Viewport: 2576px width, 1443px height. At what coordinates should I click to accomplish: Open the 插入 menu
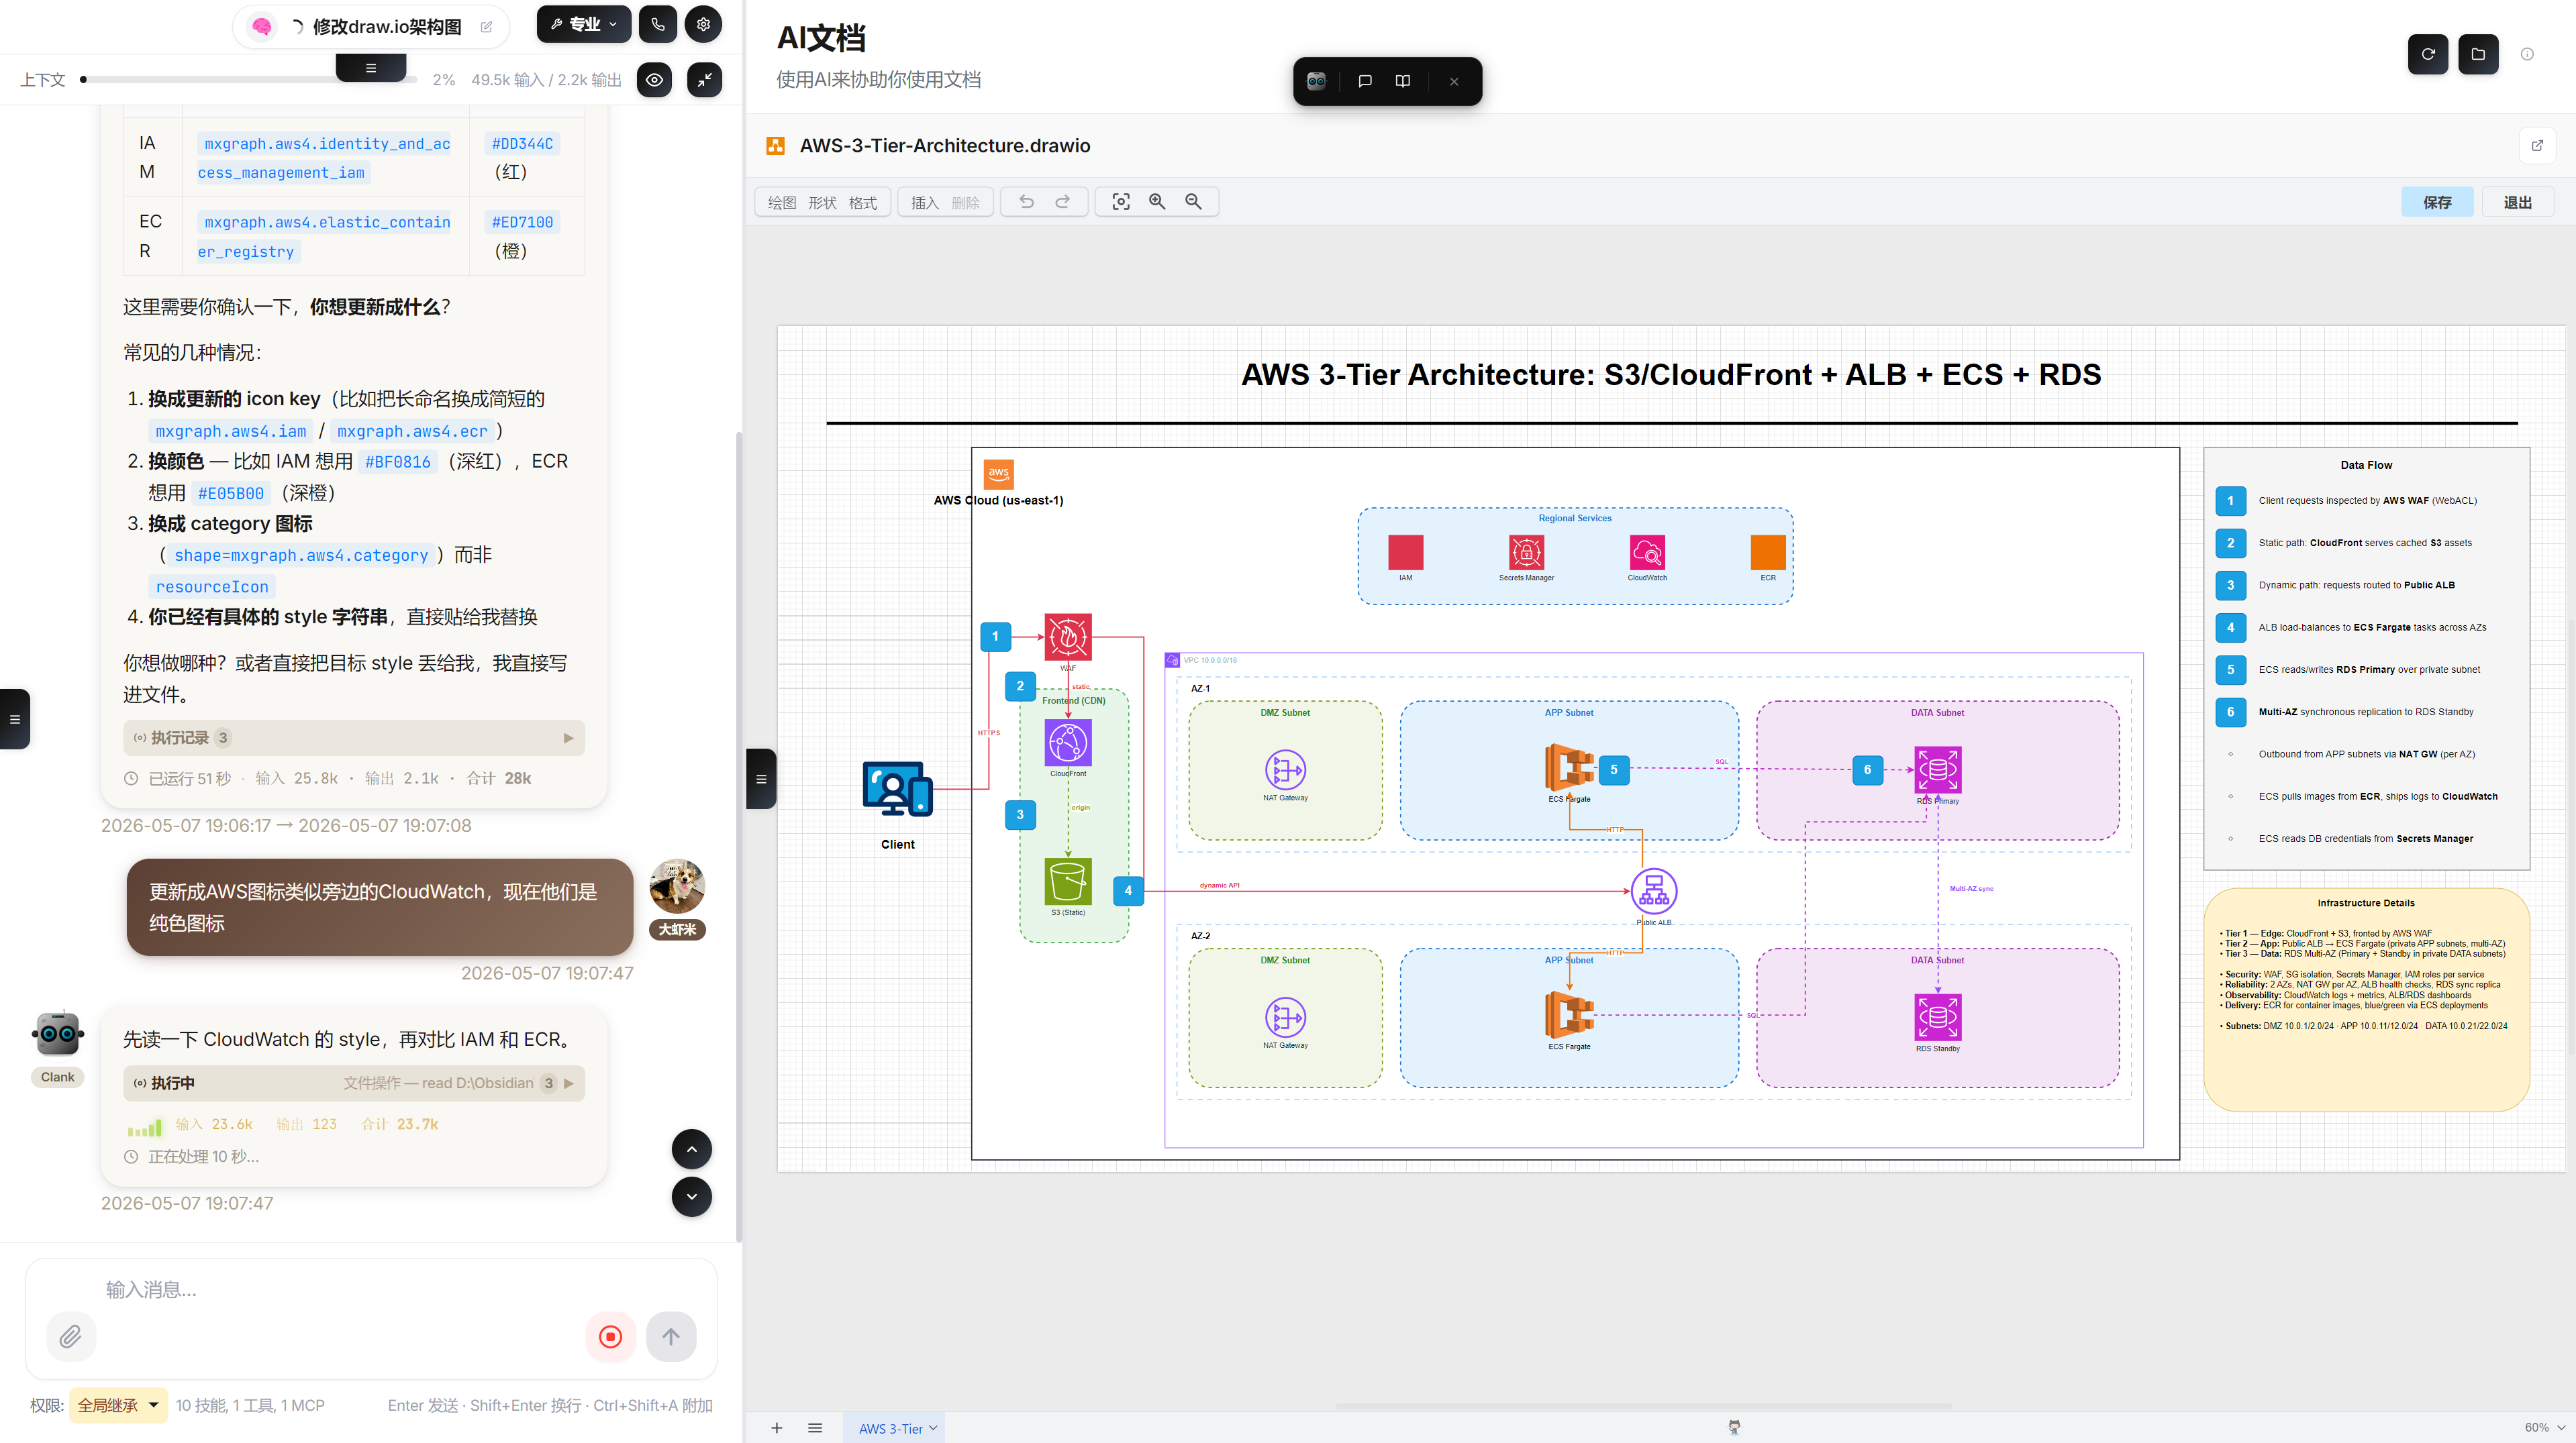925,203
